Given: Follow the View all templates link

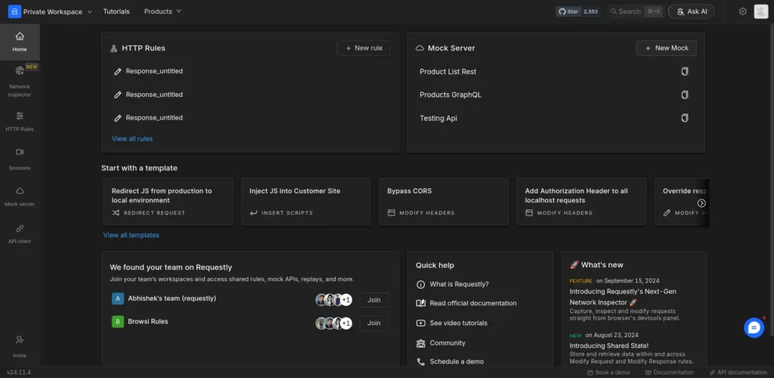Looking at the screenshot, I should [132, 235].
